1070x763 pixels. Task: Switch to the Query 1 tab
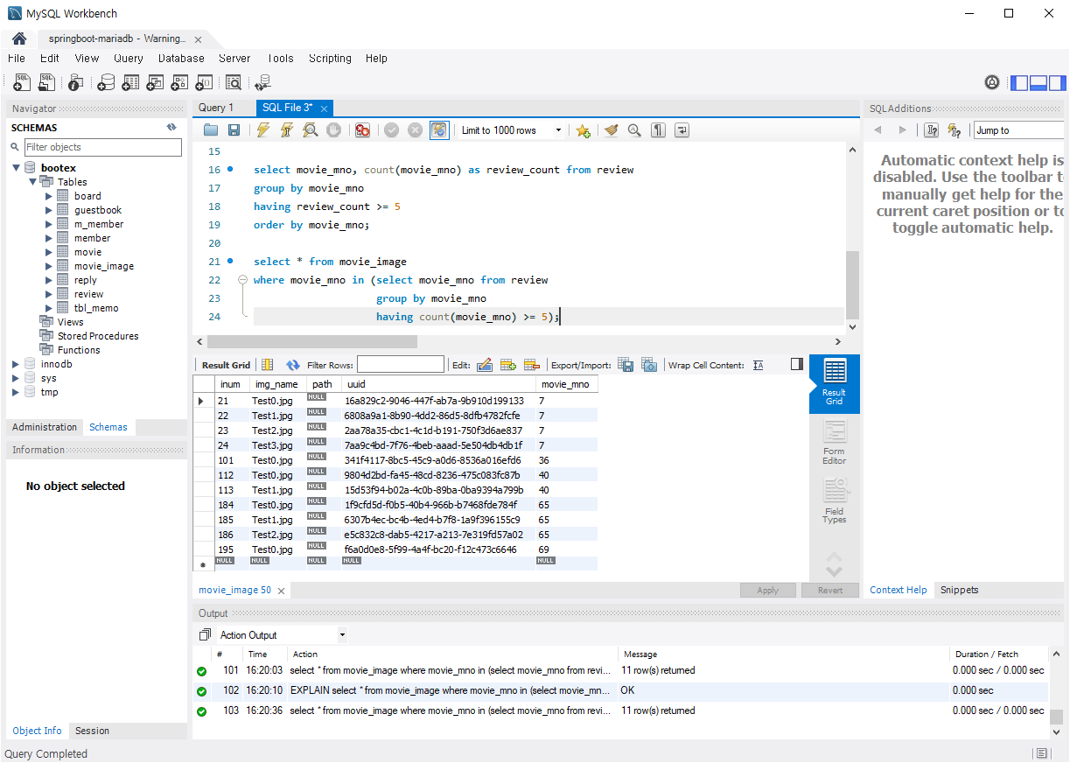[x=216, y=108]
